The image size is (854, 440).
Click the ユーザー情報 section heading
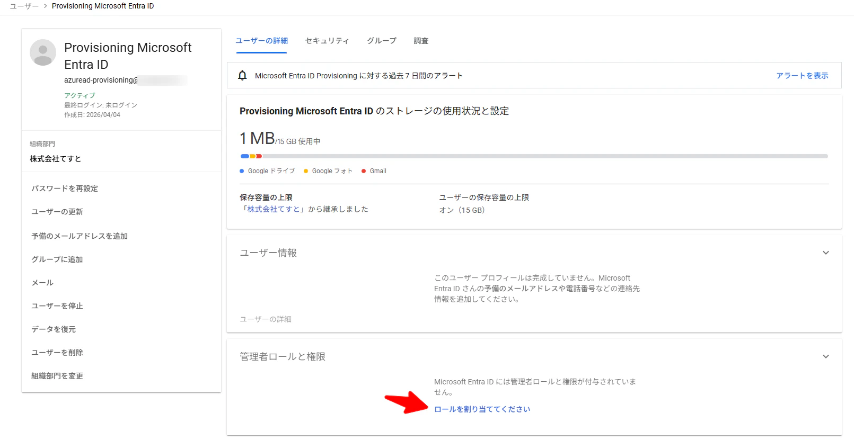(268, 253)
